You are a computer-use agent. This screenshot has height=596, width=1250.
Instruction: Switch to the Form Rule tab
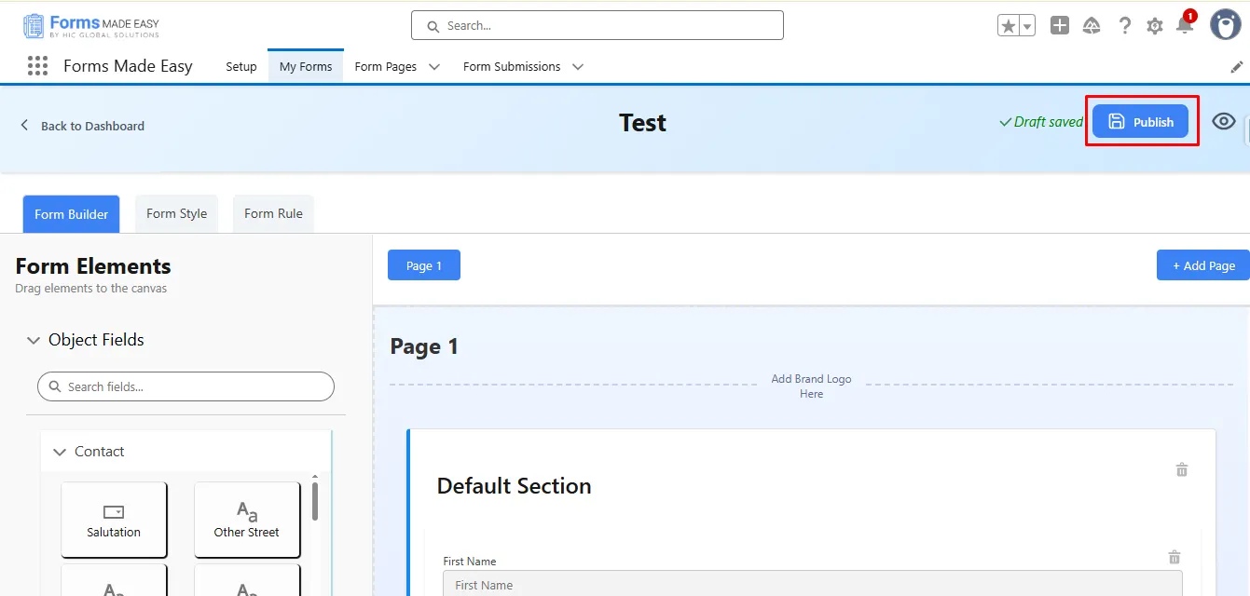click(x=273, y=213)
